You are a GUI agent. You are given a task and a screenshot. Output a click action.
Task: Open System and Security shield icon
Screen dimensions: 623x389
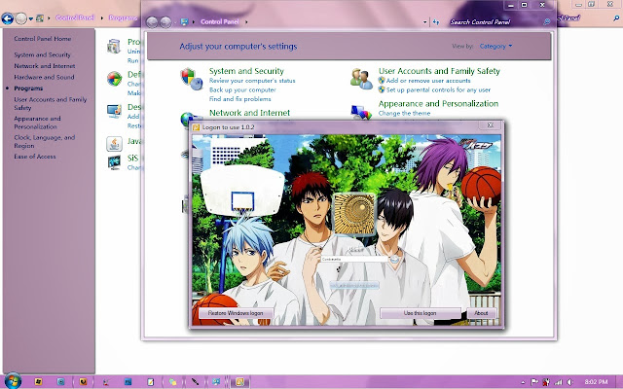click(192, 79)
